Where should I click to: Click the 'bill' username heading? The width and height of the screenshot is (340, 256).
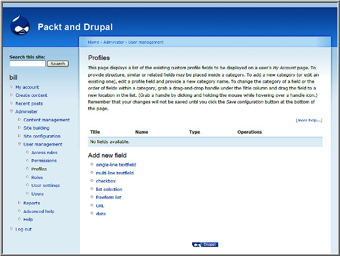pos(13,78)
